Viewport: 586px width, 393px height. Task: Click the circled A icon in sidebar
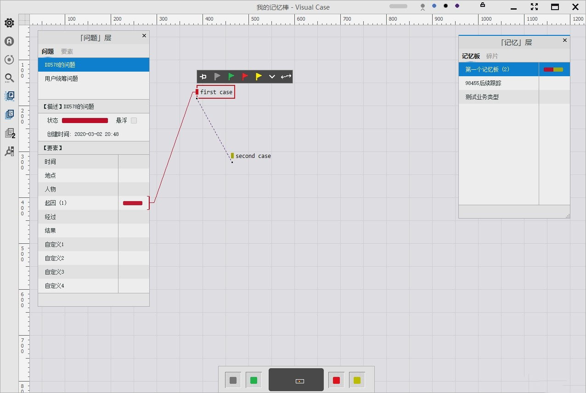click(x=9, y=41)
